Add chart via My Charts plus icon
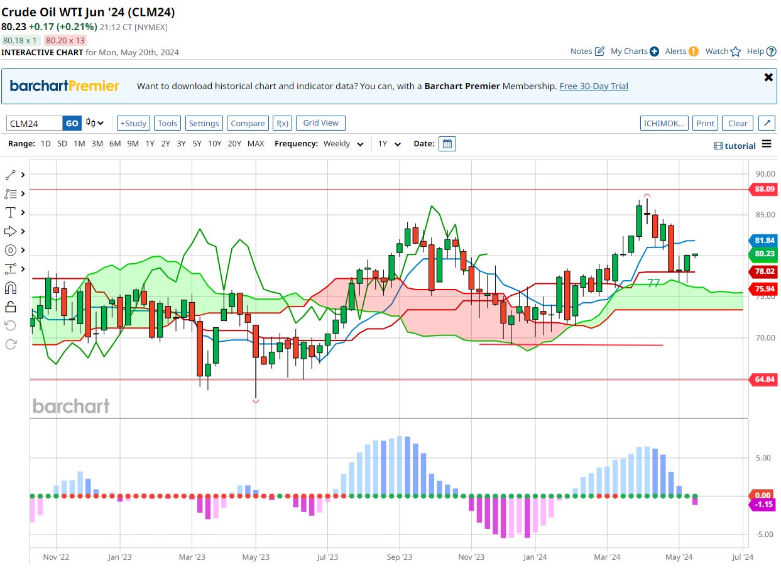 point(654,52)
